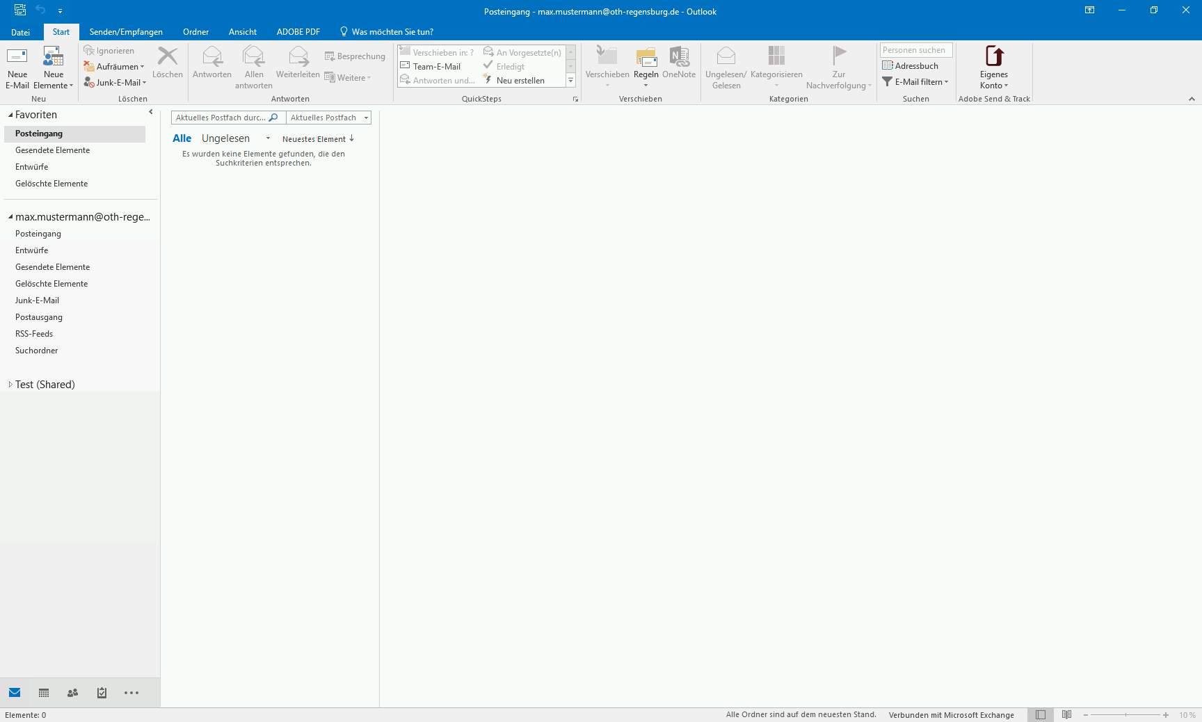Click the zoom slider in status bar
Viewport: 1202px width, 722px height.
(x=1125, y=715)
